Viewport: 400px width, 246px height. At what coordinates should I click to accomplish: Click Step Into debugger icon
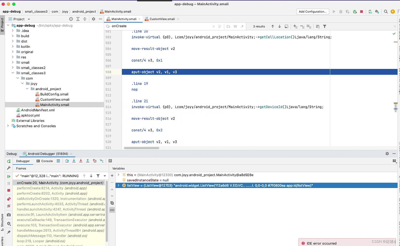pos(74,161)
